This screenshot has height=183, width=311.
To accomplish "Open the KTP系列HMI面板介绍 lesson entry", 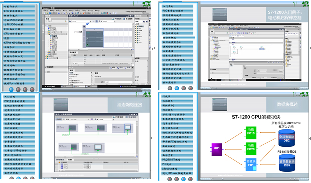I will (19, 43).
